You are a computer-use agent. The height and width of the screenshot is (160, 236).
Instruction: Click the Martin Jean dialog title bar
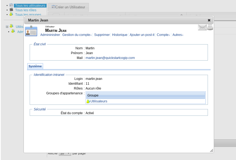click(119, 20)
